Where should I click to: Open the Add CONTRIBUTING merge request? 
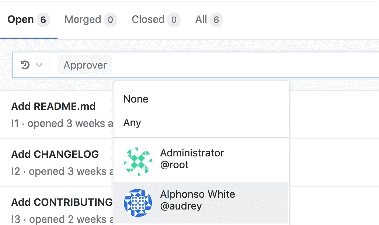(62, 202)
